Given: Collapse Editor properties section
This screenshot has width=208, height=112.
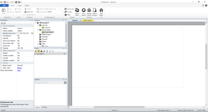Looking at the screenshot, I should click(x=1, y=51).
